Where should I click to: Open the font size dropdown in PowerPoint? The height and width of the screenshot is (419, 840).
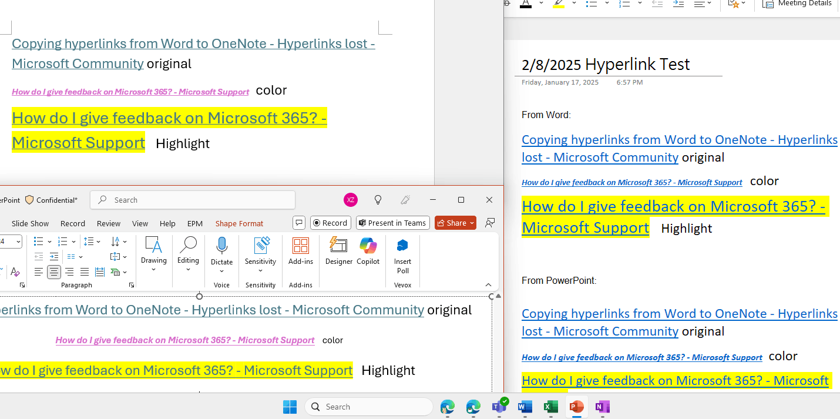(x=18, y=242)
